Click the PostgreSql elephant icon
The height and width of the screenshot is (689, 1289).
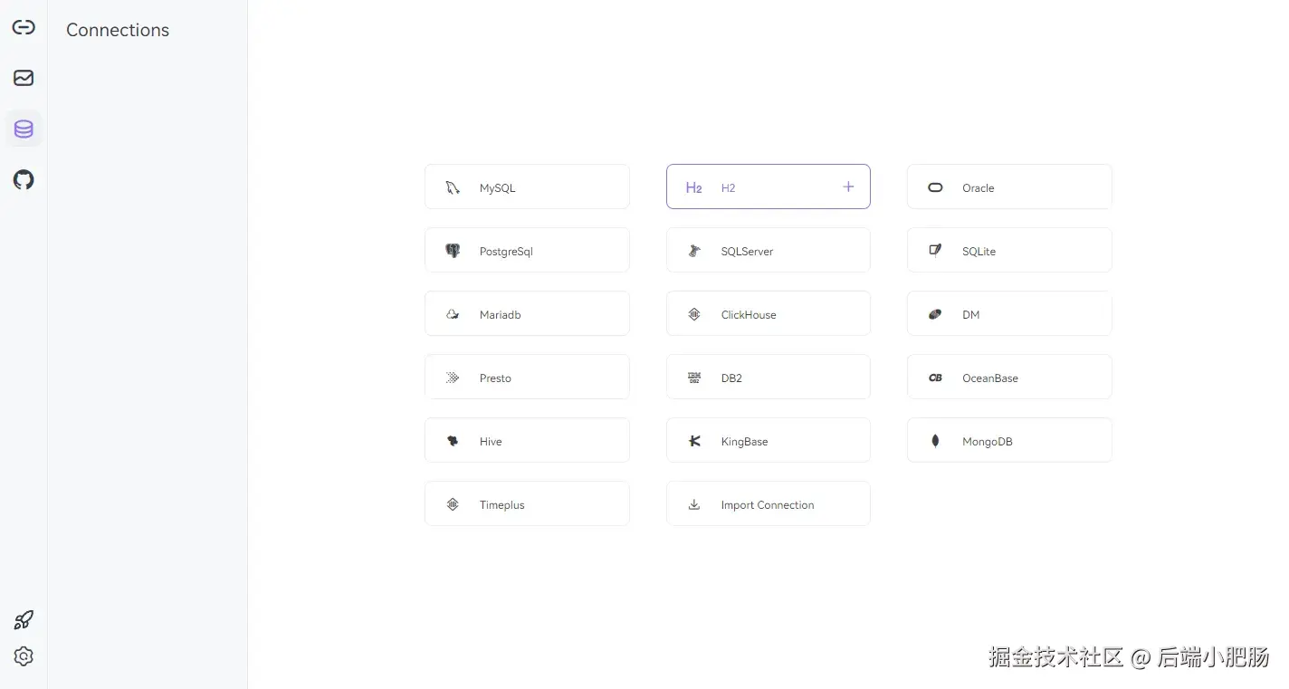453,251
